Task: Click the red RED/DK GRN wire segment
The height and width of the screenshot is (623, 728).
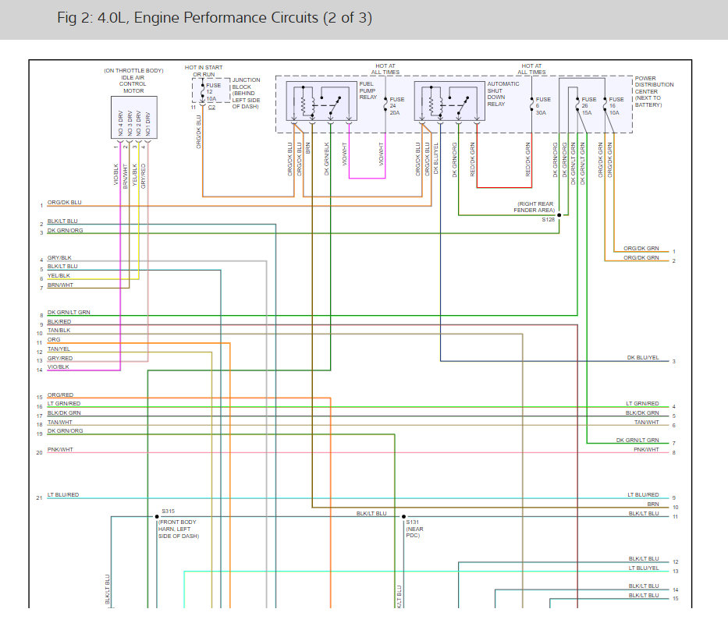Action: tap(504, 187)
